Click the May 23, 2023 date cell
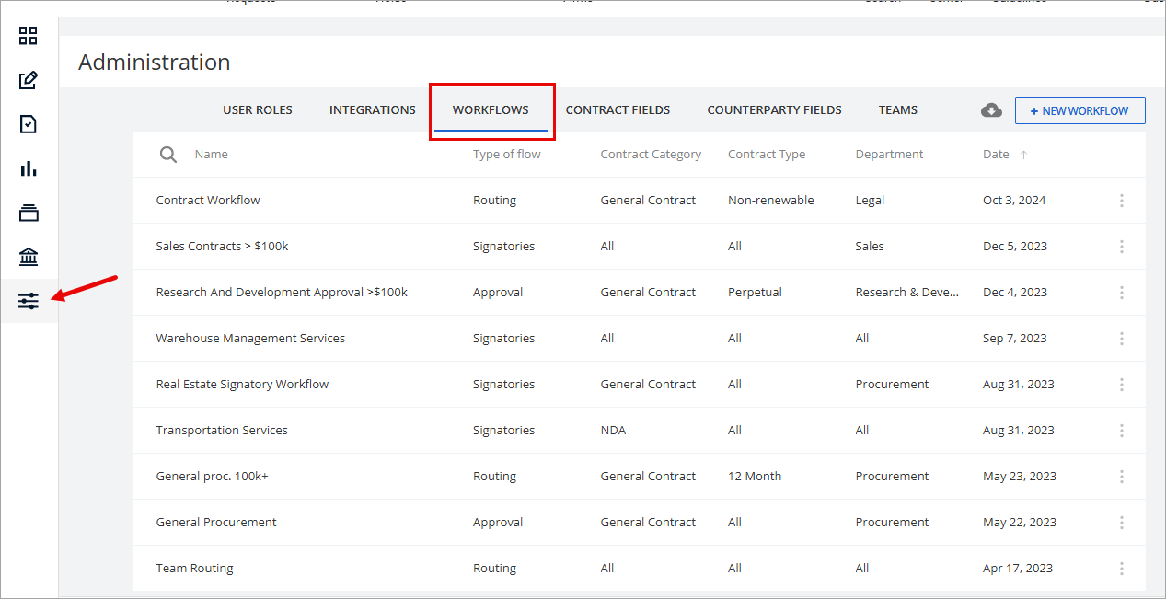 [x=1020, y=477]
